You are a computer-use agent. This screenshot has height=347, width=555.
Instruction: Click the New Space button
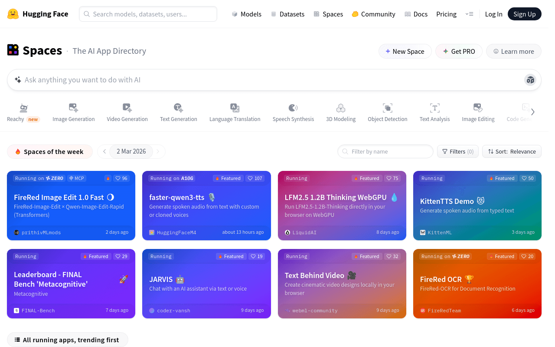405,51
